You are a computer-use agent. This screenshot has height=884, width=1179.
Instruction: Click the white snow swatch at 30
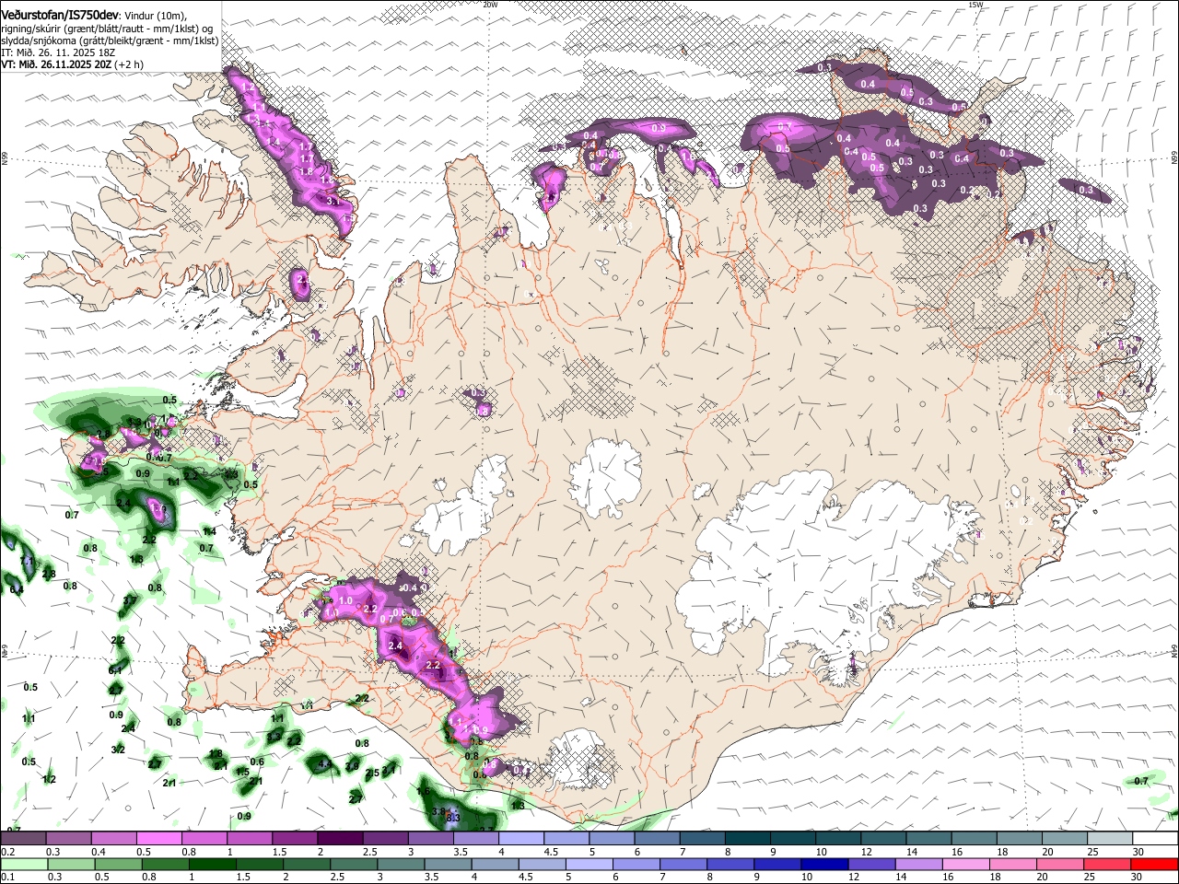[x=1154, y=838]
